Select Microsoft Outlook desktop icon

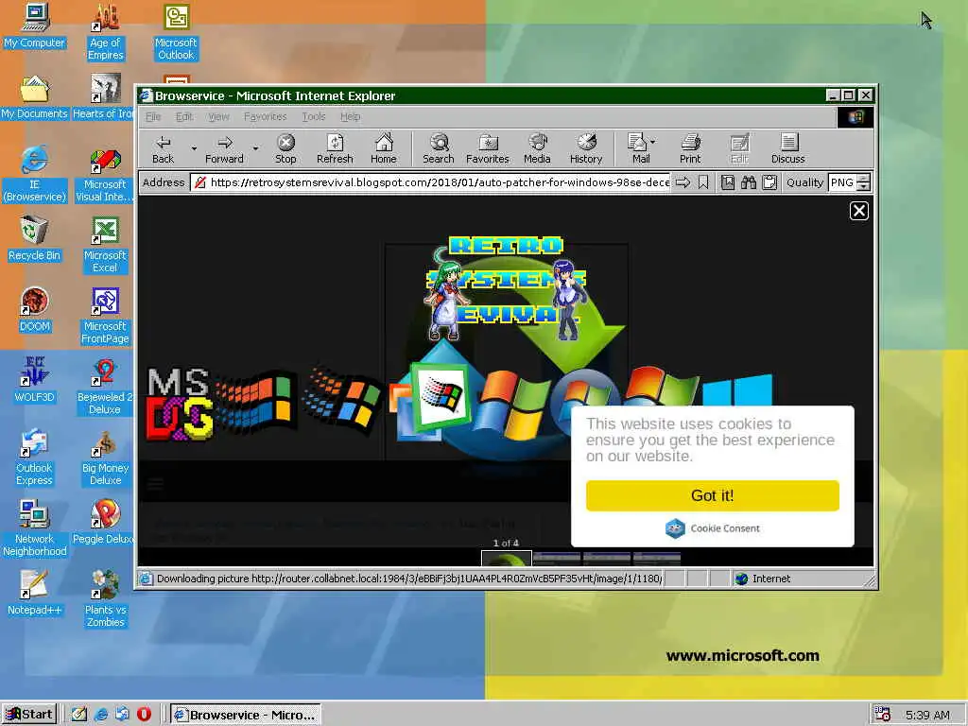coord(176,32)
